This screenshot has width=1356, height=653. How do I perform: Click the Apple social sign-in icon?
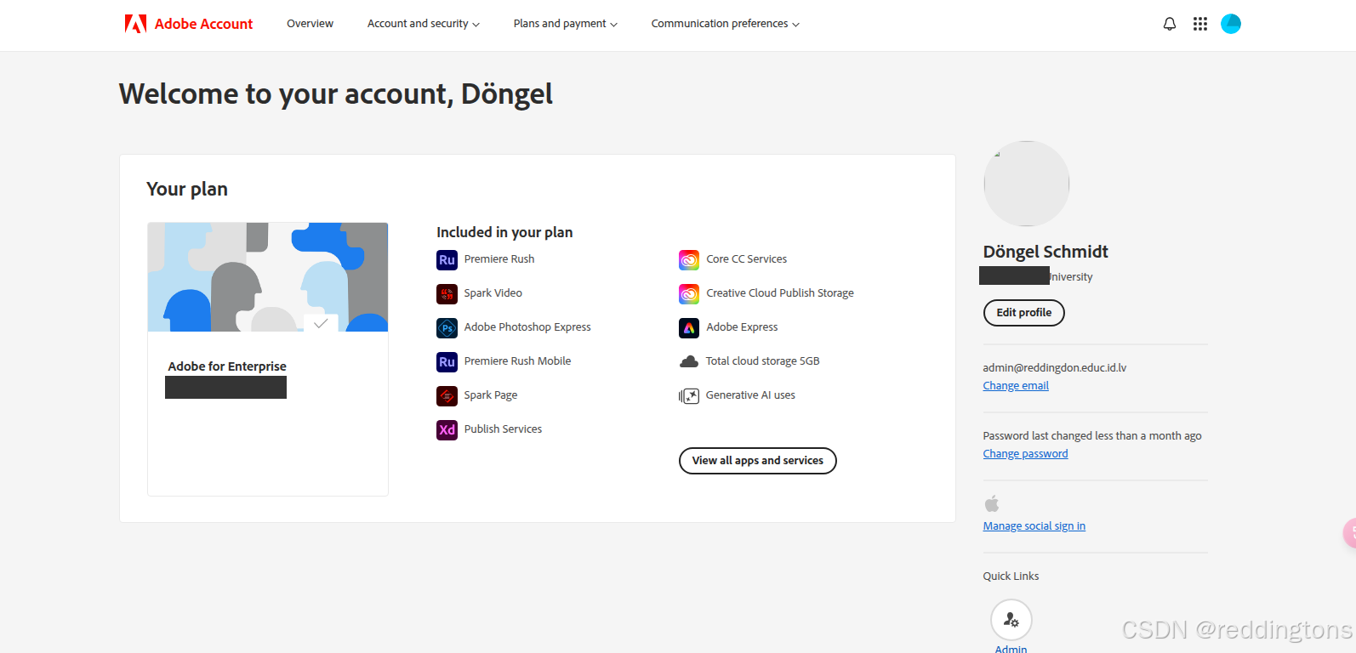[x=992, y=503]
